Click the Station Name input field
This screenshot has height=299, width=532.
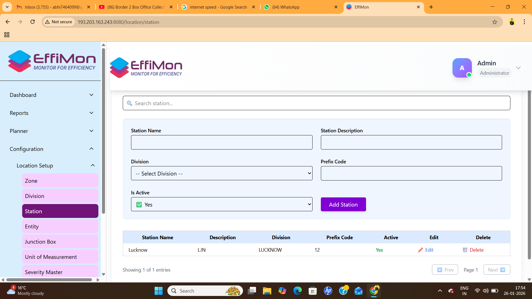221,142
